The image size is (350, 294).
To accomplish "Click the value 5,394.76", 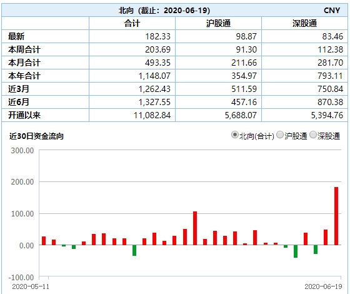I will coord(327,116).
